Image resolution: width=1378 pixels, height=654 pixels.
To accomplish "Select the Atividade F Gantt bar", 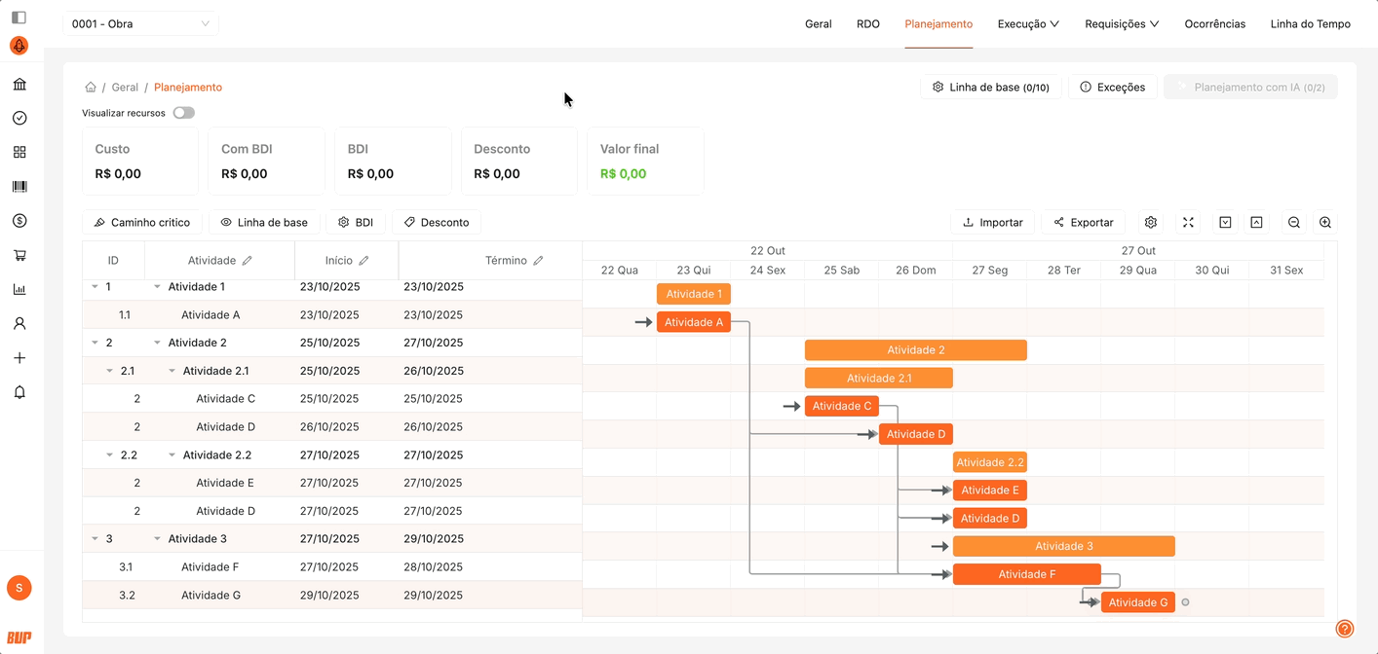I will [1026, 574].
